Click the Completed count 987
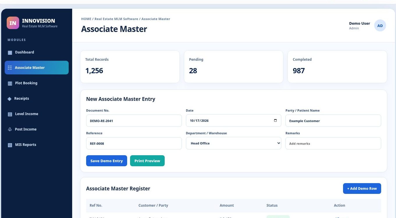Image resolution: width=396 pixels, height=218 pixels. coord(299,71)
